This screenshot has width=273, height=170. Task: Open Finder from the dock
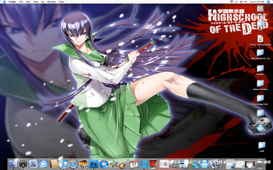13,164
